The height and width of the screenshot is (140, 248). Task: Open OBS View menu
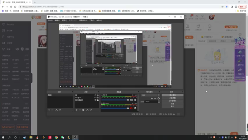[x=64, y=20]
